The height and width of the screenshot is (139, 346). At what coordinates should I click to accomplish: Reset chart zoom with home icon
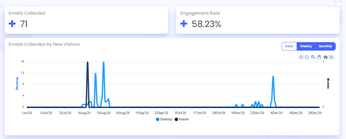[x=325, y=57]
